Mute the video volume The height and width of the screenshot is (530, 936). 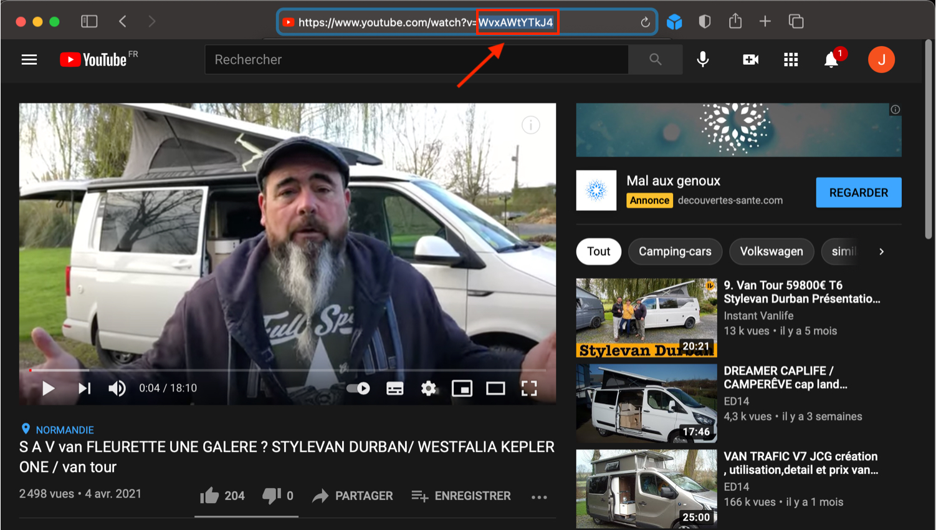point(117,388)
